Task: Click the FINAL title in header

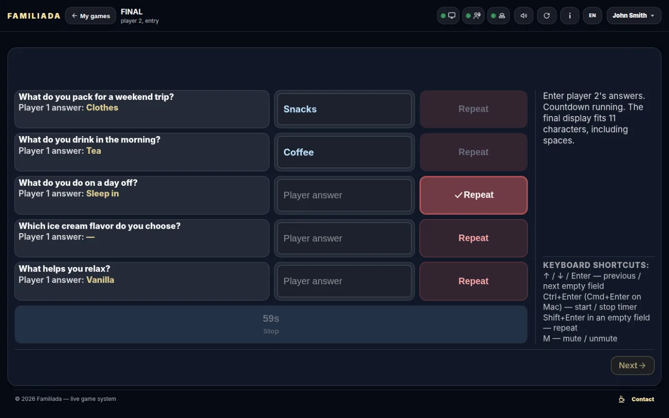Action: tap(131, 11)
